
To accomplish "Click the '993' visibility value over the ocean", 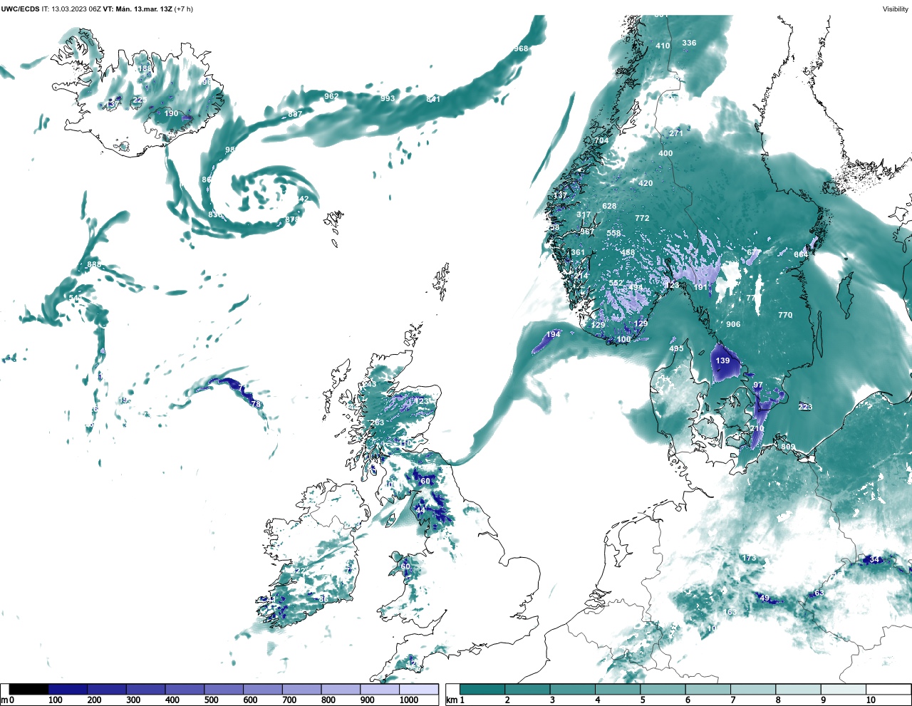I will pos(388,98).
